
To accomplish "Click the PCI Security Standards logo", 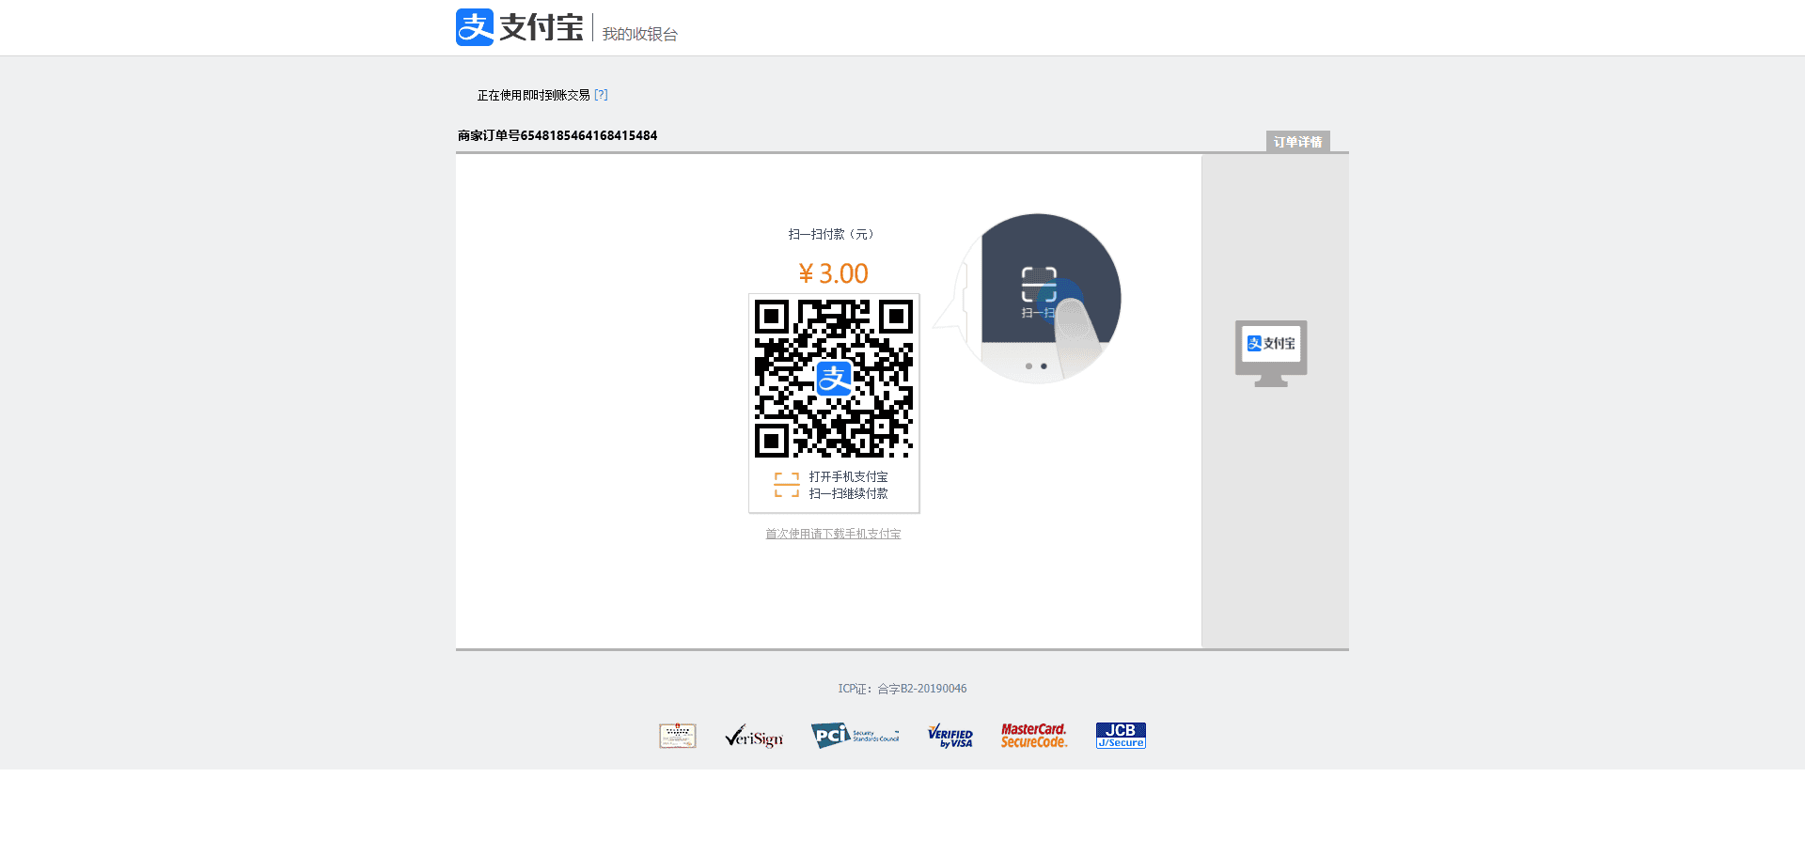I will click(x=855, y=736).
